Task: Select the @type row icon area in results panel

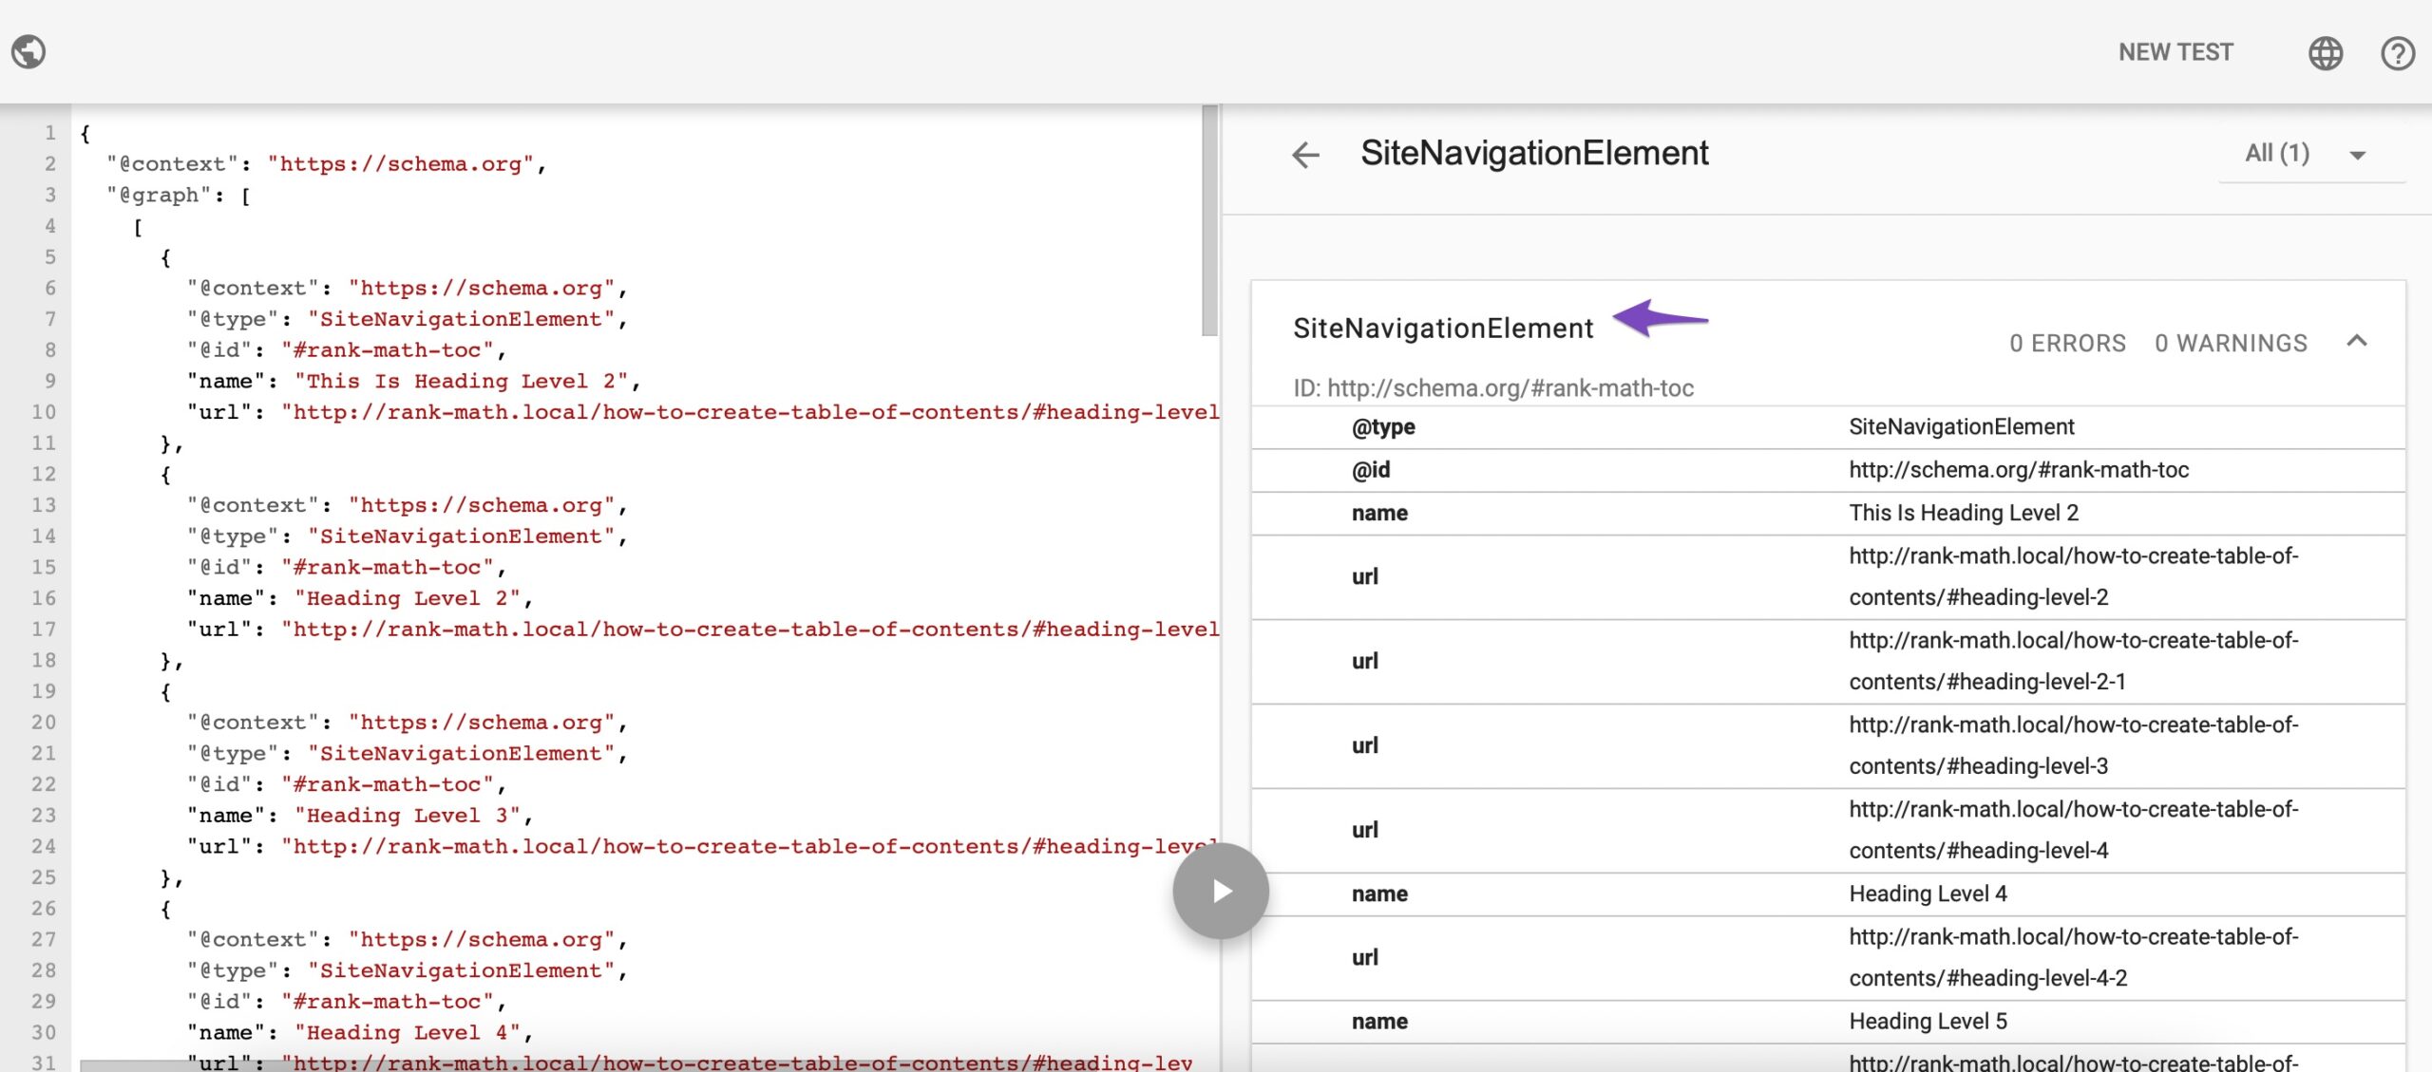Action: (1383, 426)
